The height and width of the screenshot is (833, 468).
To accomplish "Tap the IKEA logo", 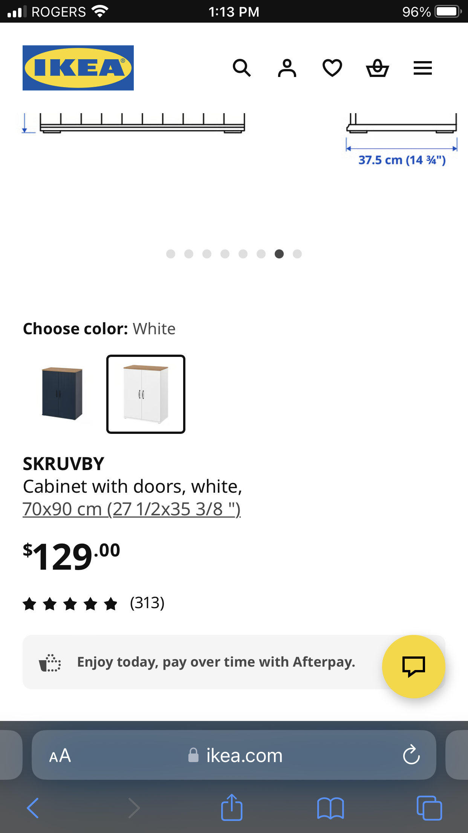I will [78, 68].
